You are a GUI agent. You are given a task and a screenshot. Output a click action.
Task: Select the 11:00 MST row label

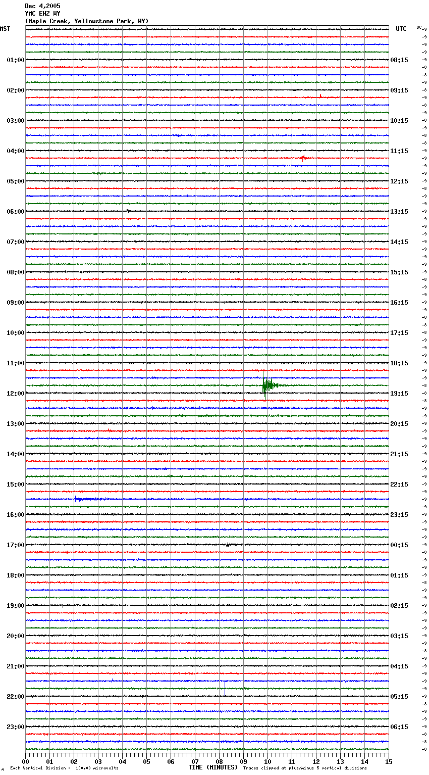coord(15,363)
